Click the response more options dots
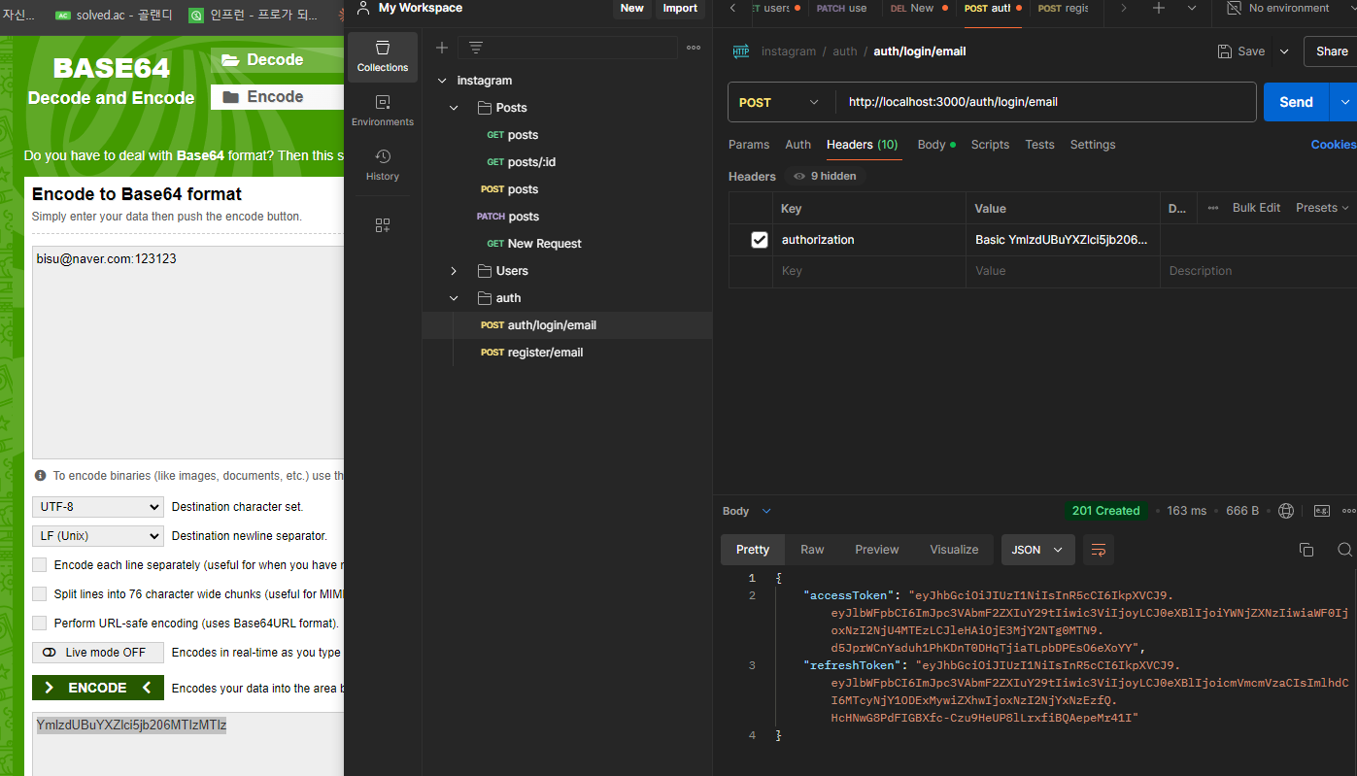The image size is (1357, 776). tap(1348, 511)
